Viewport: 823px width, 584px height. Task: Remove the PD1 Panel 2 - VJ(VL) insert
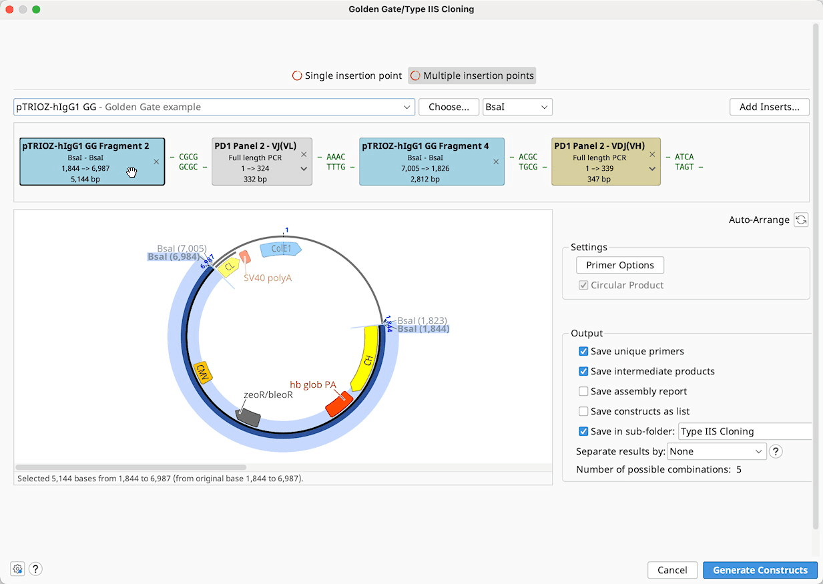304,155
